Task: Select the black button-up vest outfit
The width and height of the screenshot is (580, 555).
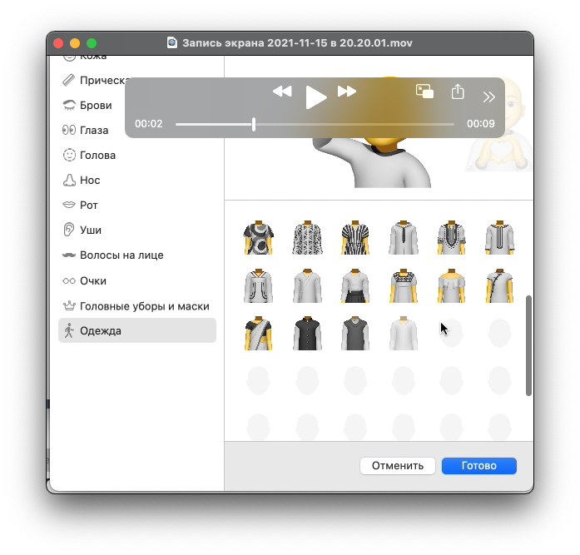Action: click(307, 333)
